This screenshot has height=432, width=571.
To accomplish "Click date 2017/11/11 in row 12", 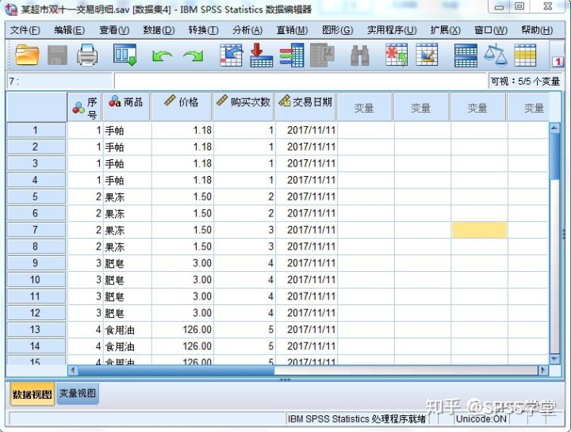I will coord(306,312).
